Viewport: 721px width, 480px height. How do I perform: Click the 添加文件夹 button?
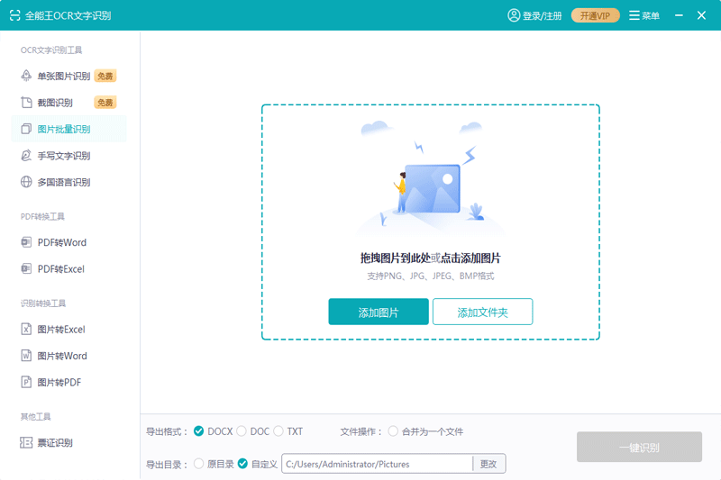pyautogui.click(x=482, y=312)
